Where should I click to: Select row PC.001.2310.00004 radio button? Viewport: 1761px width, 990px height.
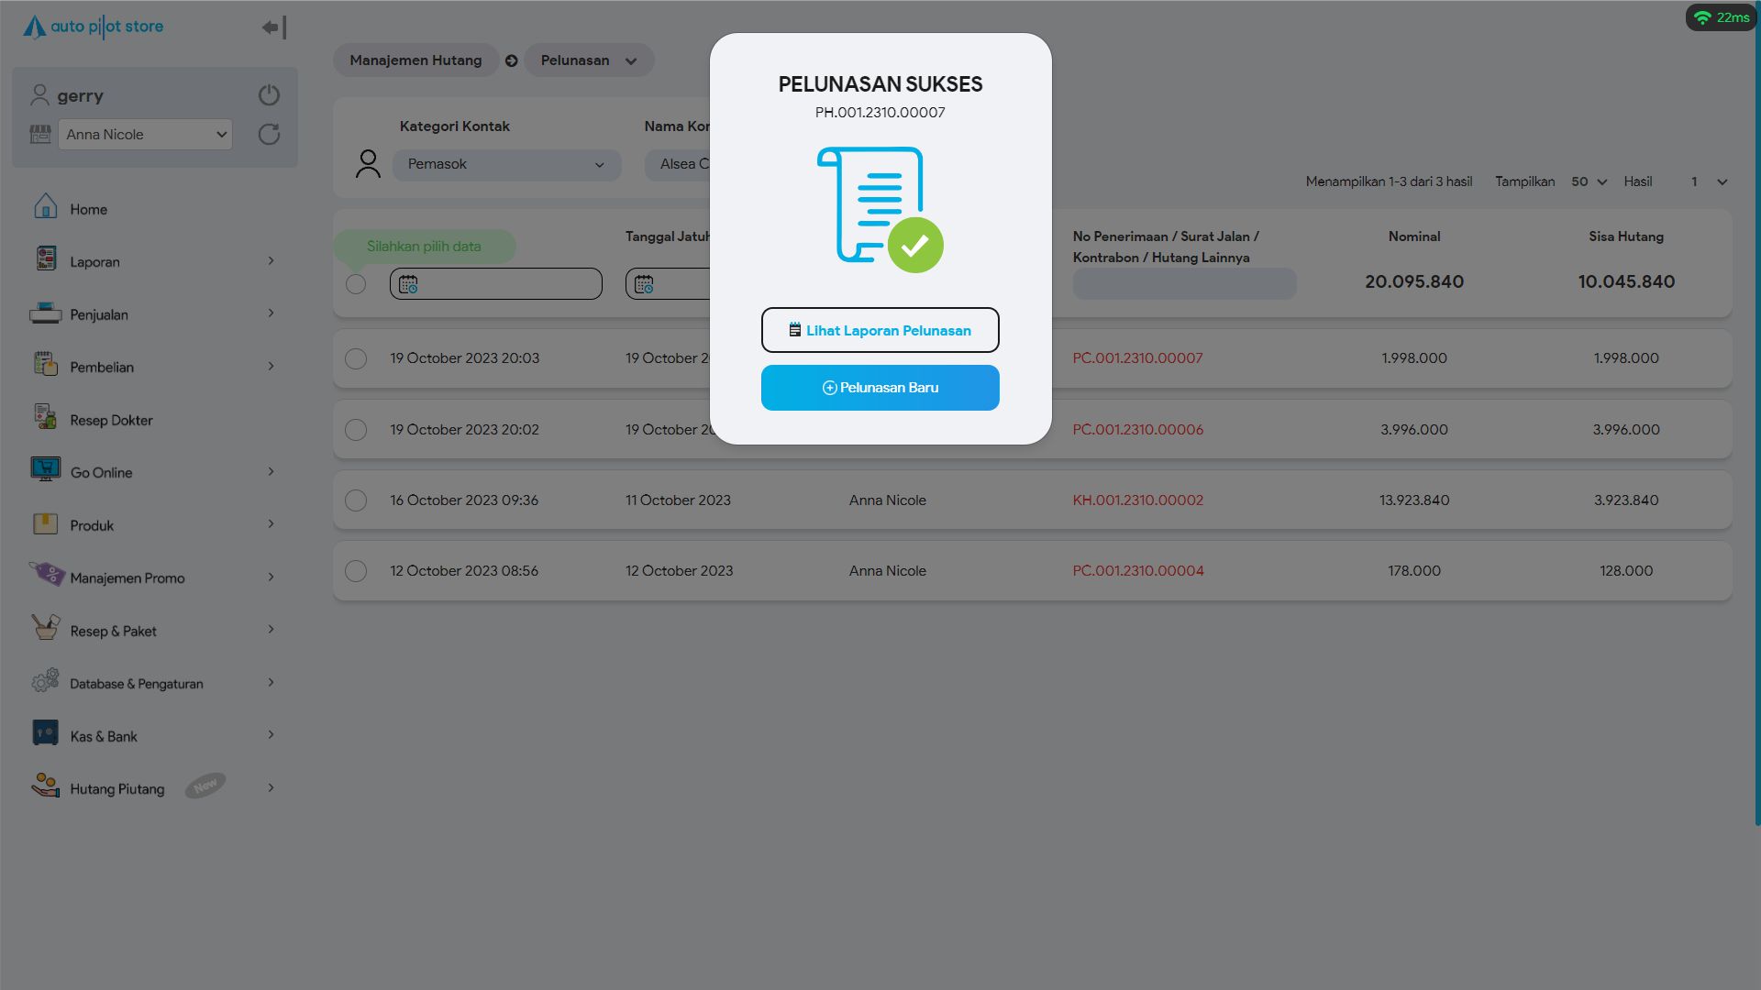click(356, 571)
